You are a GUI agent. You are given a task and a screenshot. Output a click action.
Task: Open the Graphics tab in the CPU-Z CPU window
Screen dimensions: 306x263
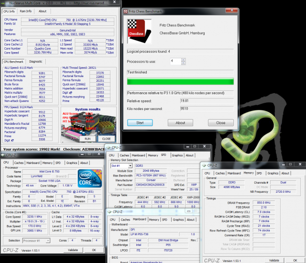pos(72,163)
